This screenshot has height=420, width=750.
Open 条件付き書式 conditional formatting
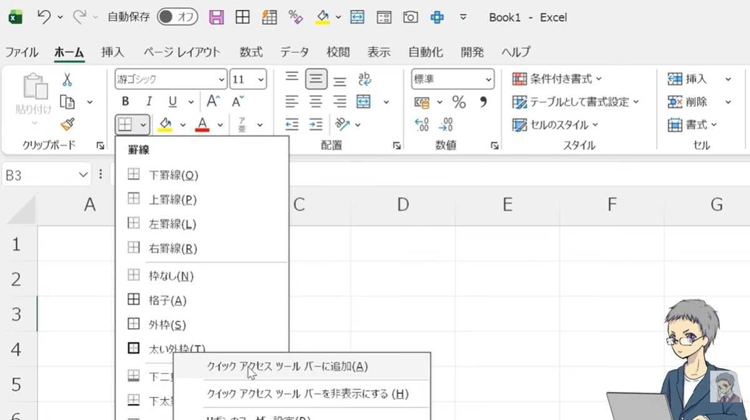coord(557,79)
